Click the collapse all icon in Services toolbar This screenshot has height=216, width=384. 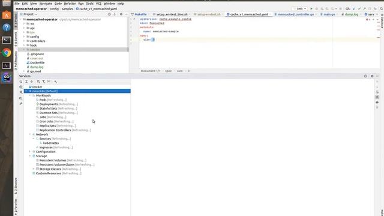point(32,82)
